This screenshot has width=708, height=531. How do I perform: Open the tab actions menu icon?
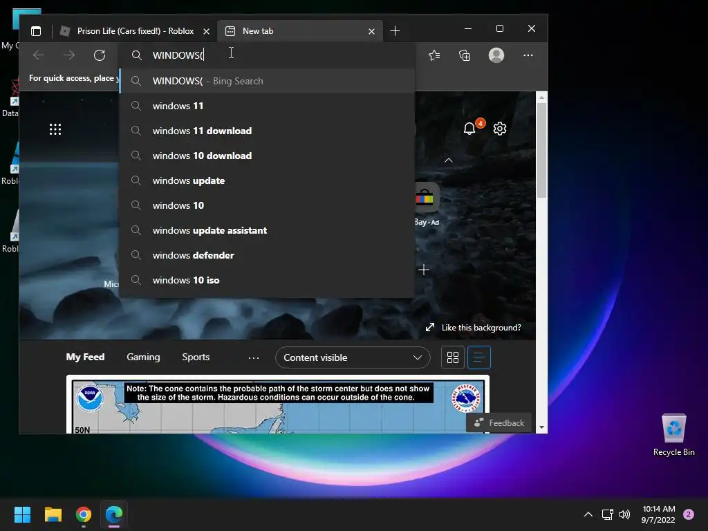coord(36,31)
